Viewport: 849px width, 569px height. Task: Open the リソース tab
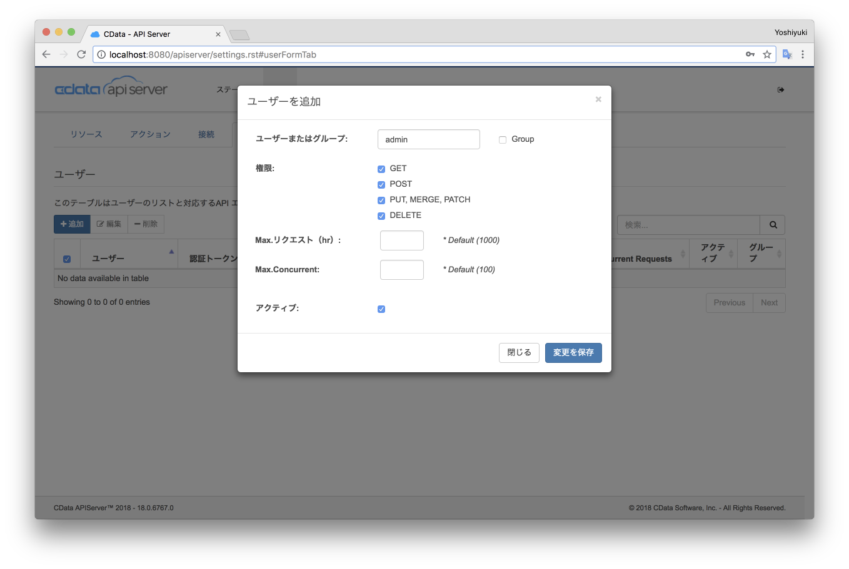pyautogui.click(x=86, y=134)
